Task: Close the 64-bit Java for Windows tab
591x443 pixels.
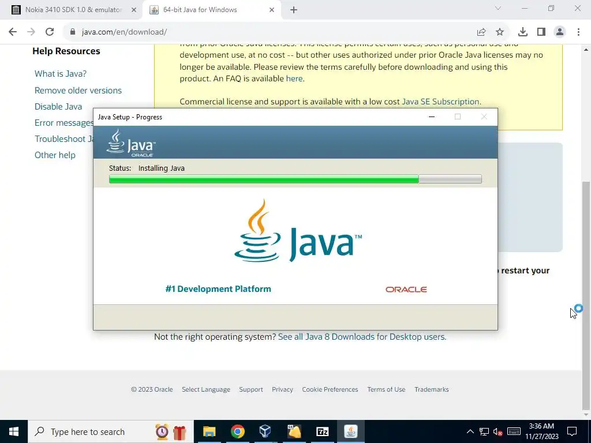Action: (272, 10)
